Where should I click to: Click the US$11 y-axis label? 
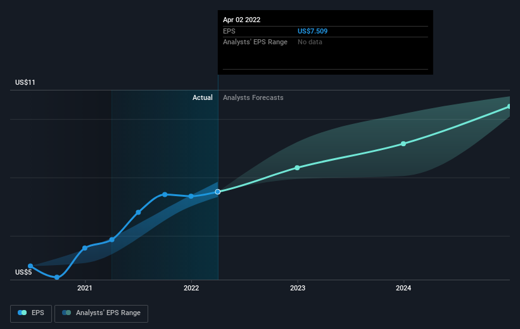(25, 82)
